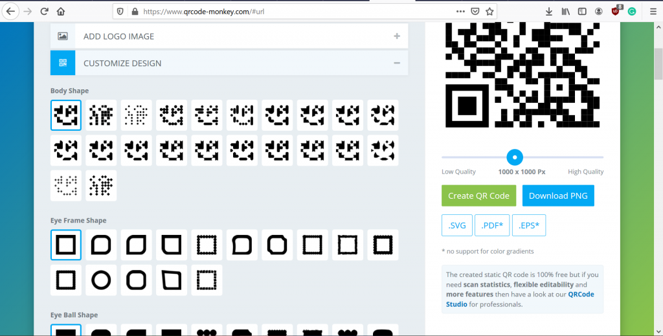This screenshot has width=663, height=336.
Task: Expand the Add Logo Image section
Action: click(229, 36)
